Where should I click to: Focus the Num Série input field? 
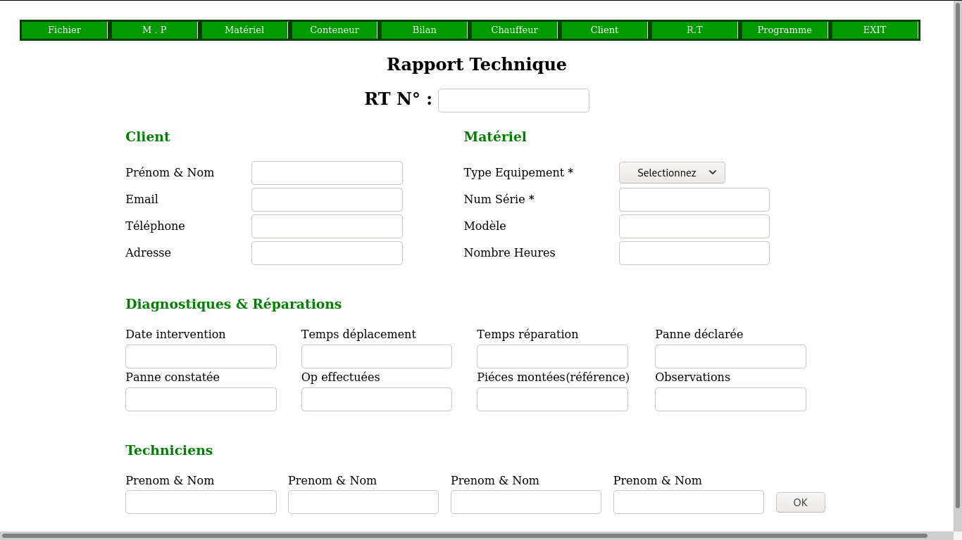(694, 200)
